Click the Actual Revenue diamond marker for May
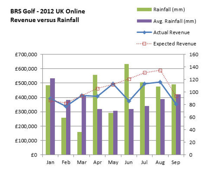This screenshot has width=210, height=180. [113, 84]
